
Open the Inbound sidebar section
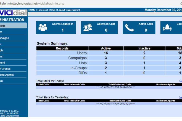tap(2, 63)
